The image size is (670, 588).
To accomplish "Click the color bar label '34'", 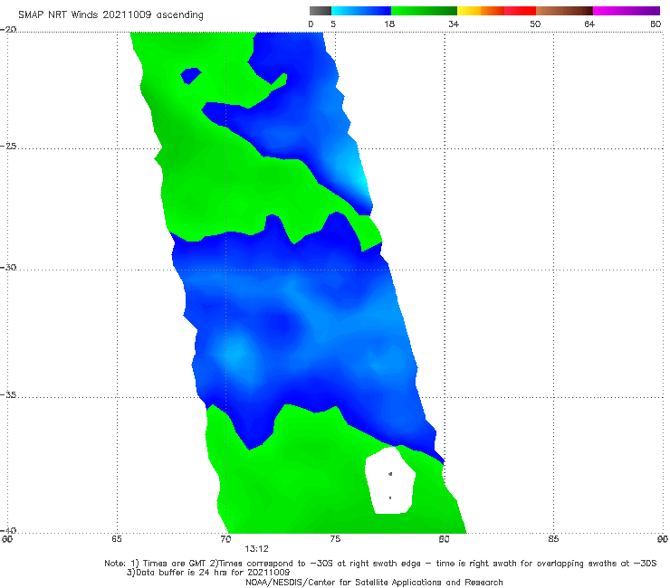I will tap(454, 24).
